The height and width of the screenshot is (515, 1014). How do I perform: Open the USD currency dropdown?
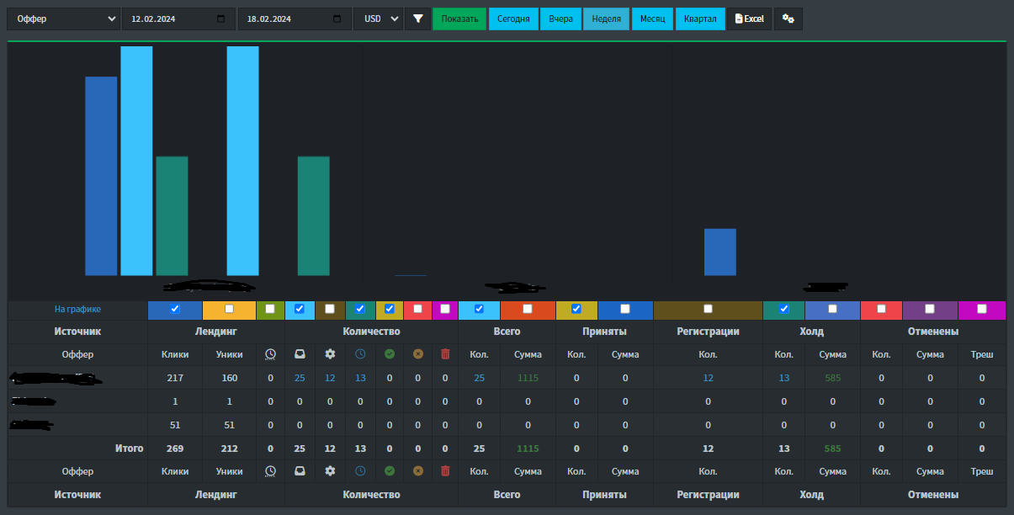378,19
